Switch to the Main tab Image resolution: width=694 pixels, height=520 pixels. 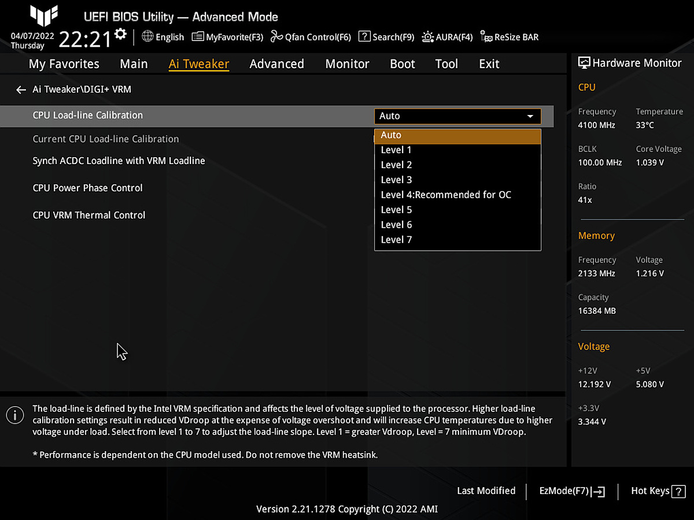(x=134, y=64)
